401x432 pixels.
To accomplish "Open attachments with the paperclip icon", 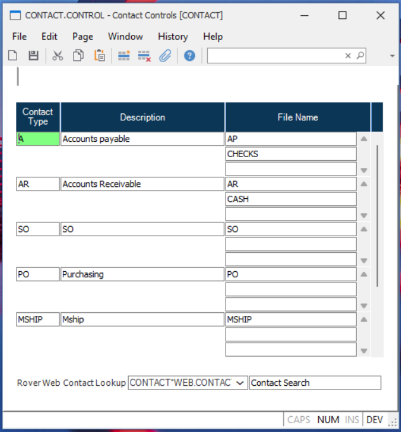I will [x=165, y=56].
